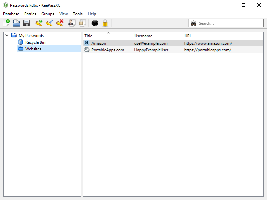Click the New database toolbar icon

click(6, 23)
